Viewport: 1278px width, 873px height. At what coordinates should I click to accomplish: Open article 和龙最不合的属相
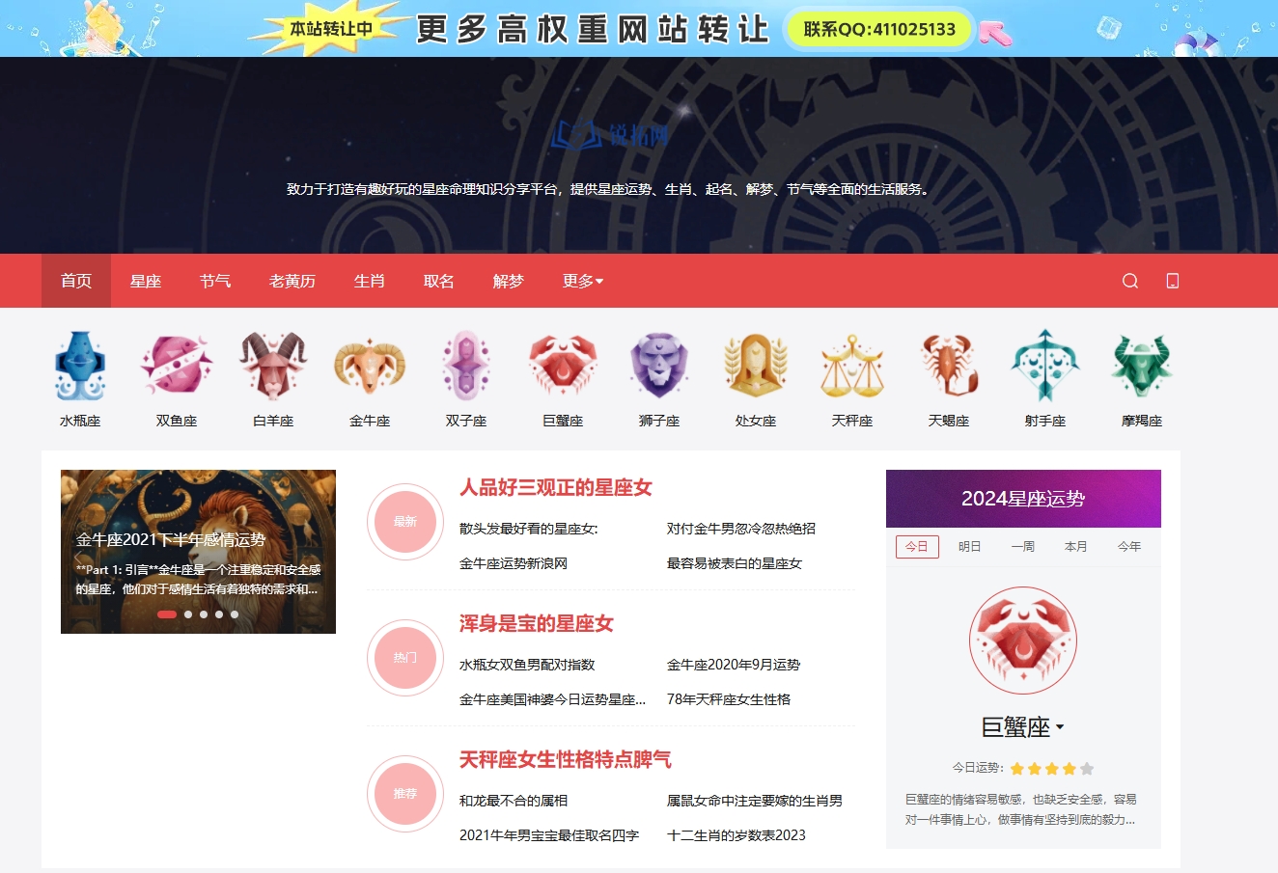coord(514,801)
